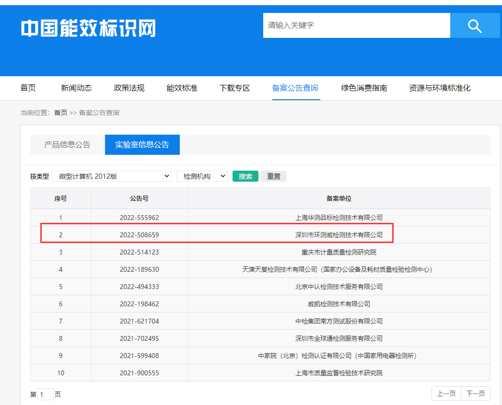Select the 实验室信息公告 tab
This screenshot has height=405, width=502.
point(142,145)
